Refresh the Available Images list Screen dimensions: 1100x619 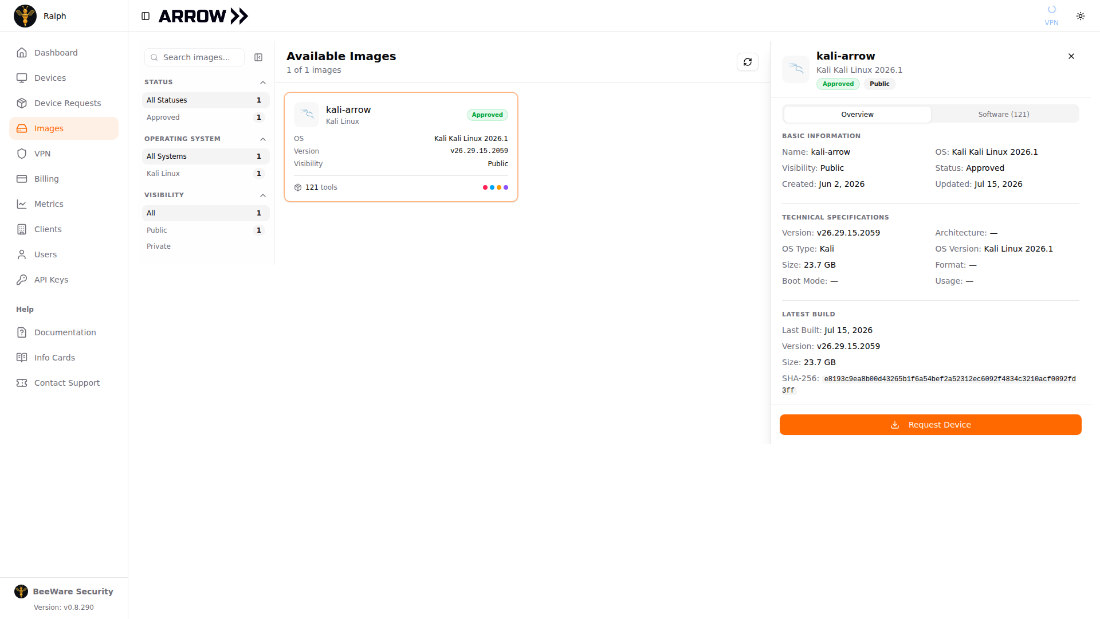point(748,62)
